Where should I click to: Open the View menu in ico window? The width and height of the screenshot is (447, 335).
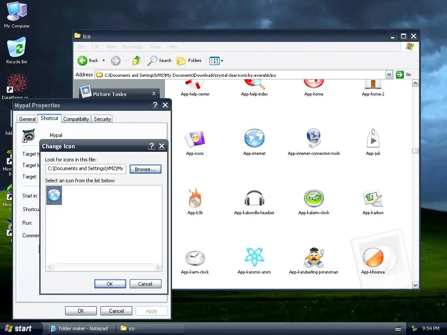click(111, 47)
